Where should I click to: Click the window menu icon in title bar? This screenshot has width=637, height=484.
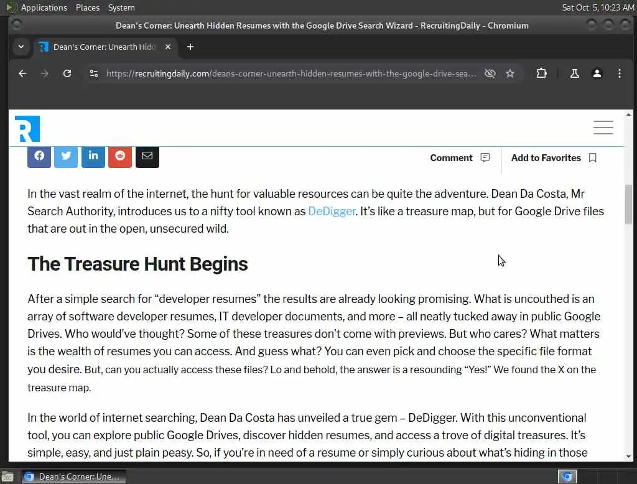click(x=16, y=26)
